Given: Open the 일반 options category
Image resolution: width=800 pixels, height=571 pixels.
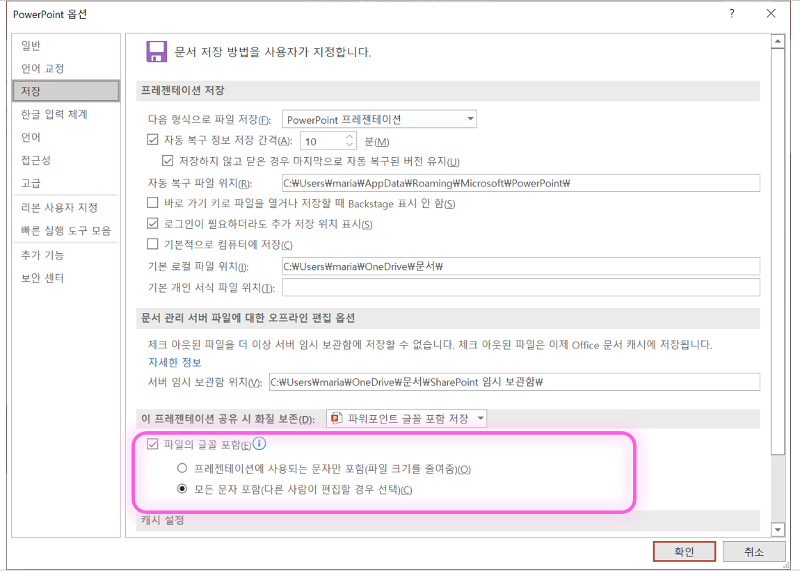Looking at the screenshot, I should point(66,45).
